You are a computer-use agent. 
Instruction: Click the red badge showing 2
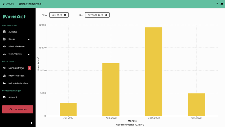pos(29,68)
